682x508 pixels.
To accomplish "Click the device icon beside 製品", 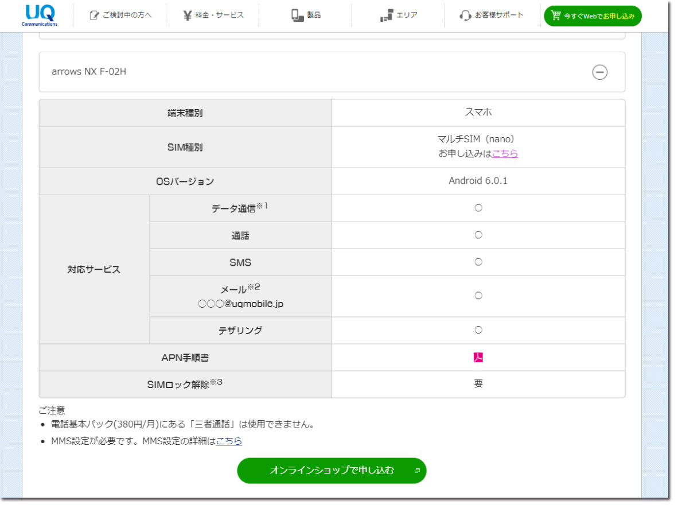I will 297,15.
